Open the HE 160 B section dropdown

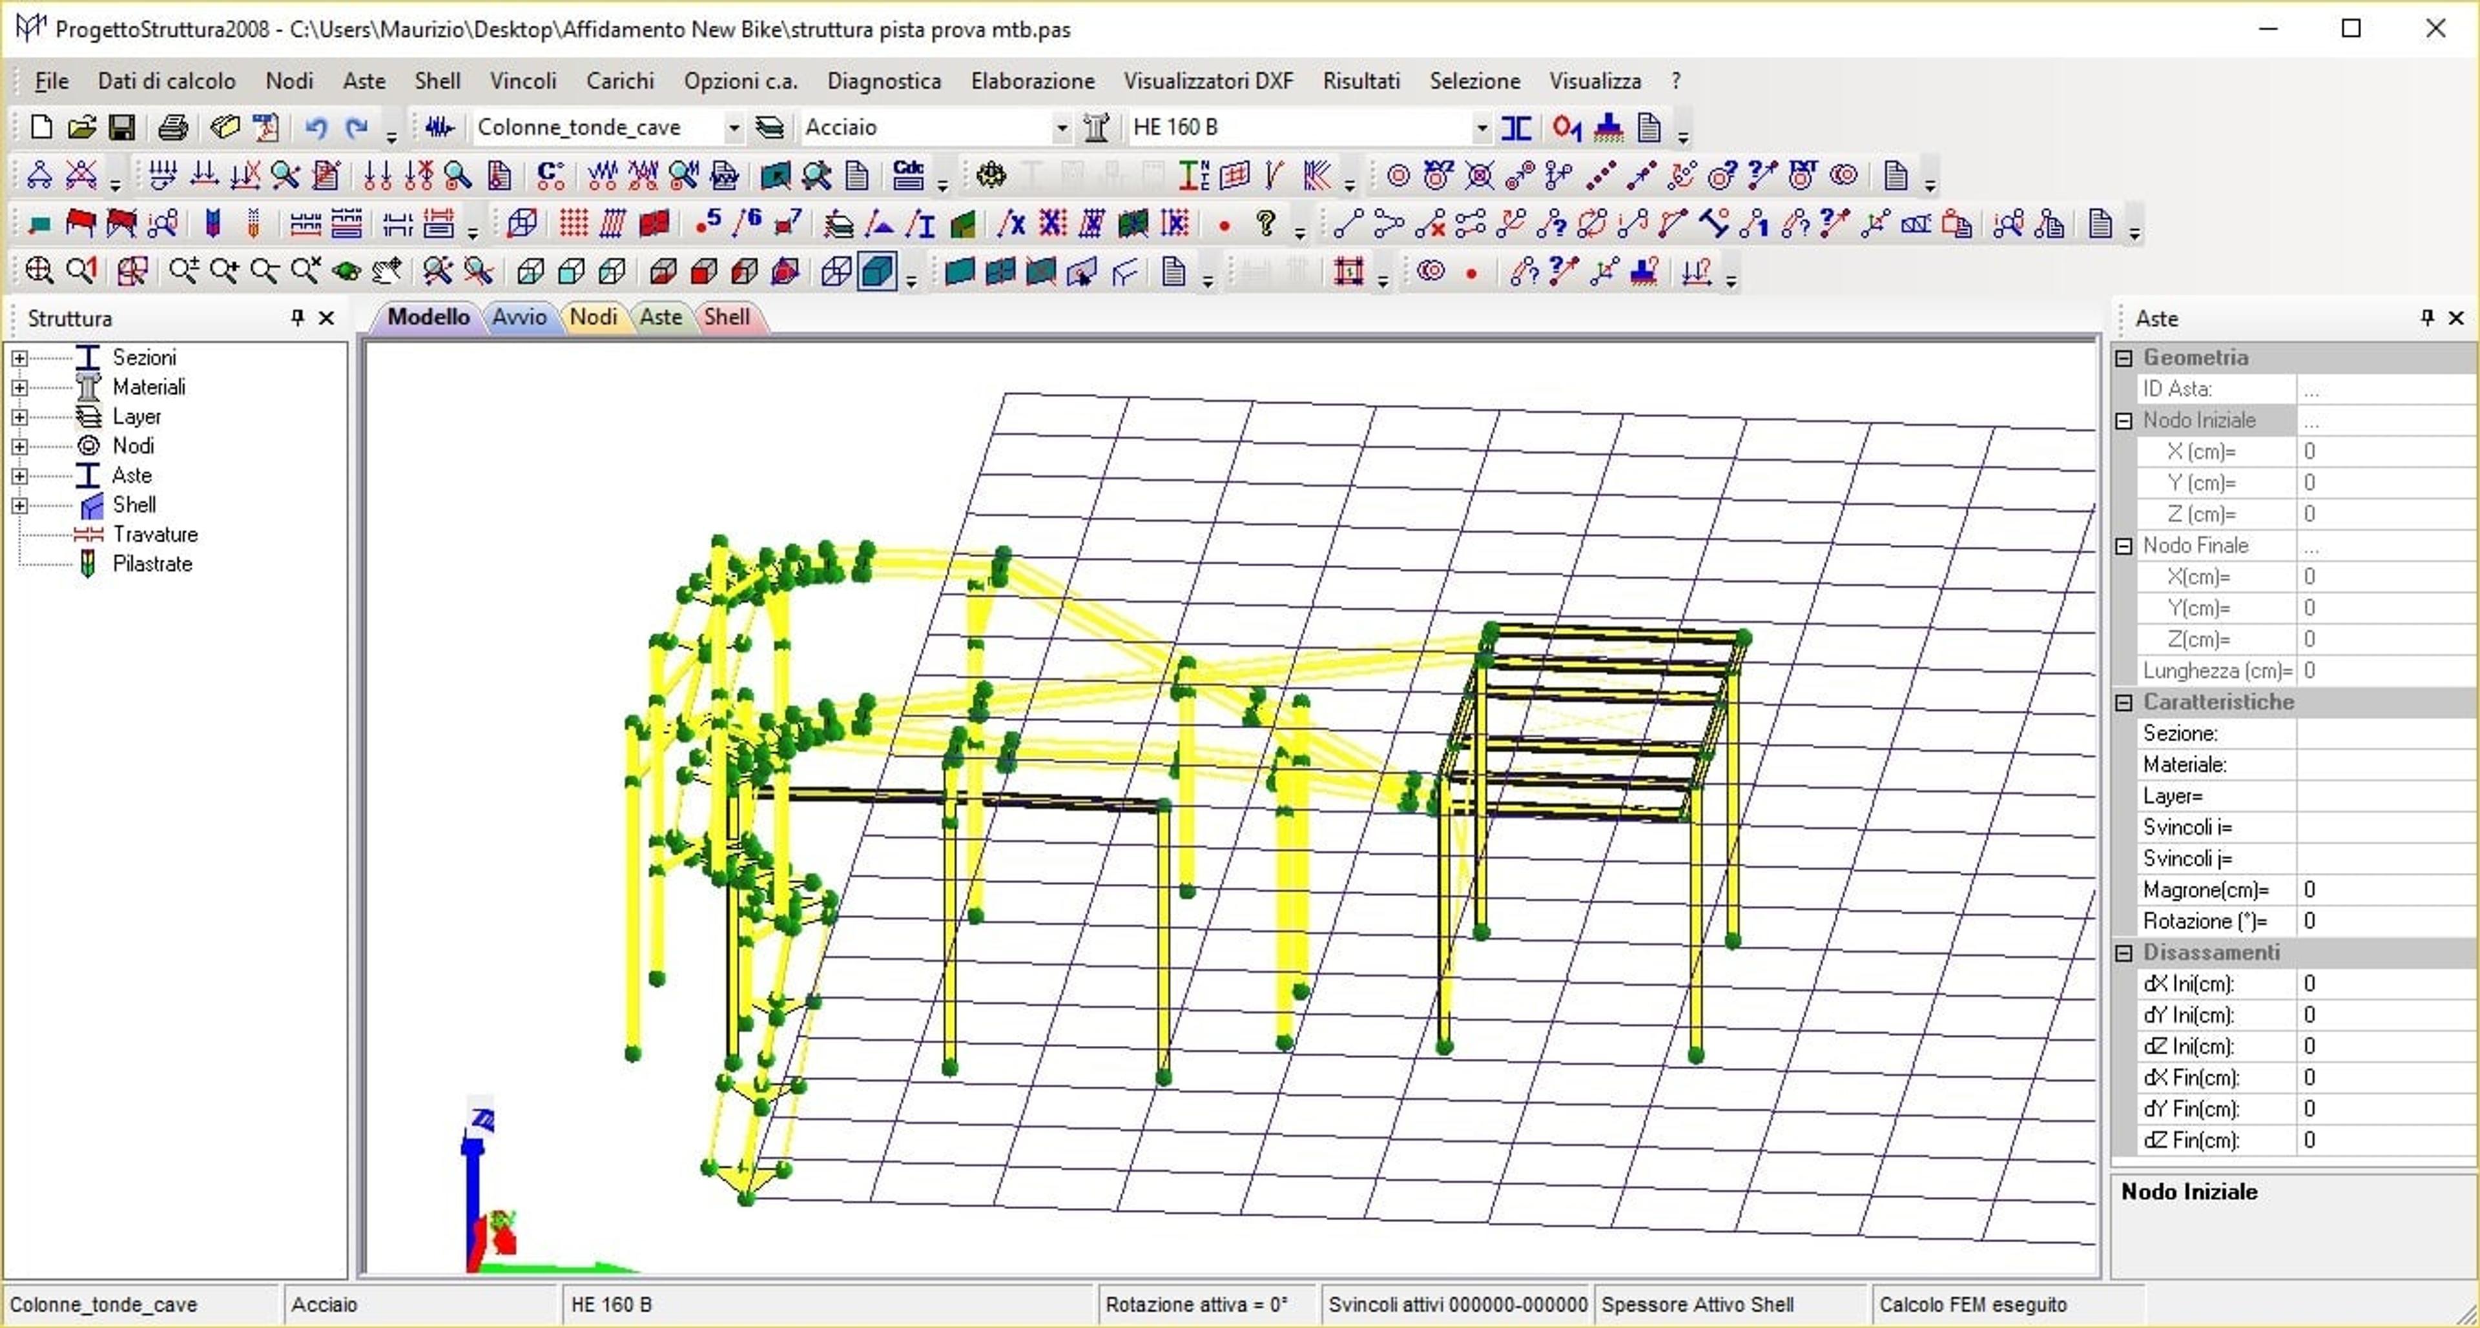pos(1481,127)
